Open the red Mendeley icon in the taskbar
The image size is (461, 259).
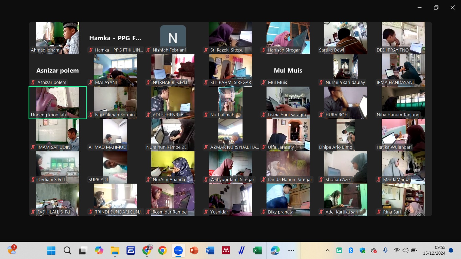[x=226, y=250]
